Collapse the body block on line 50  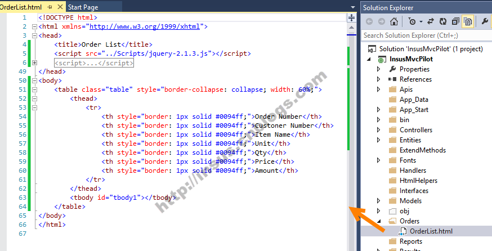[34, 80]
